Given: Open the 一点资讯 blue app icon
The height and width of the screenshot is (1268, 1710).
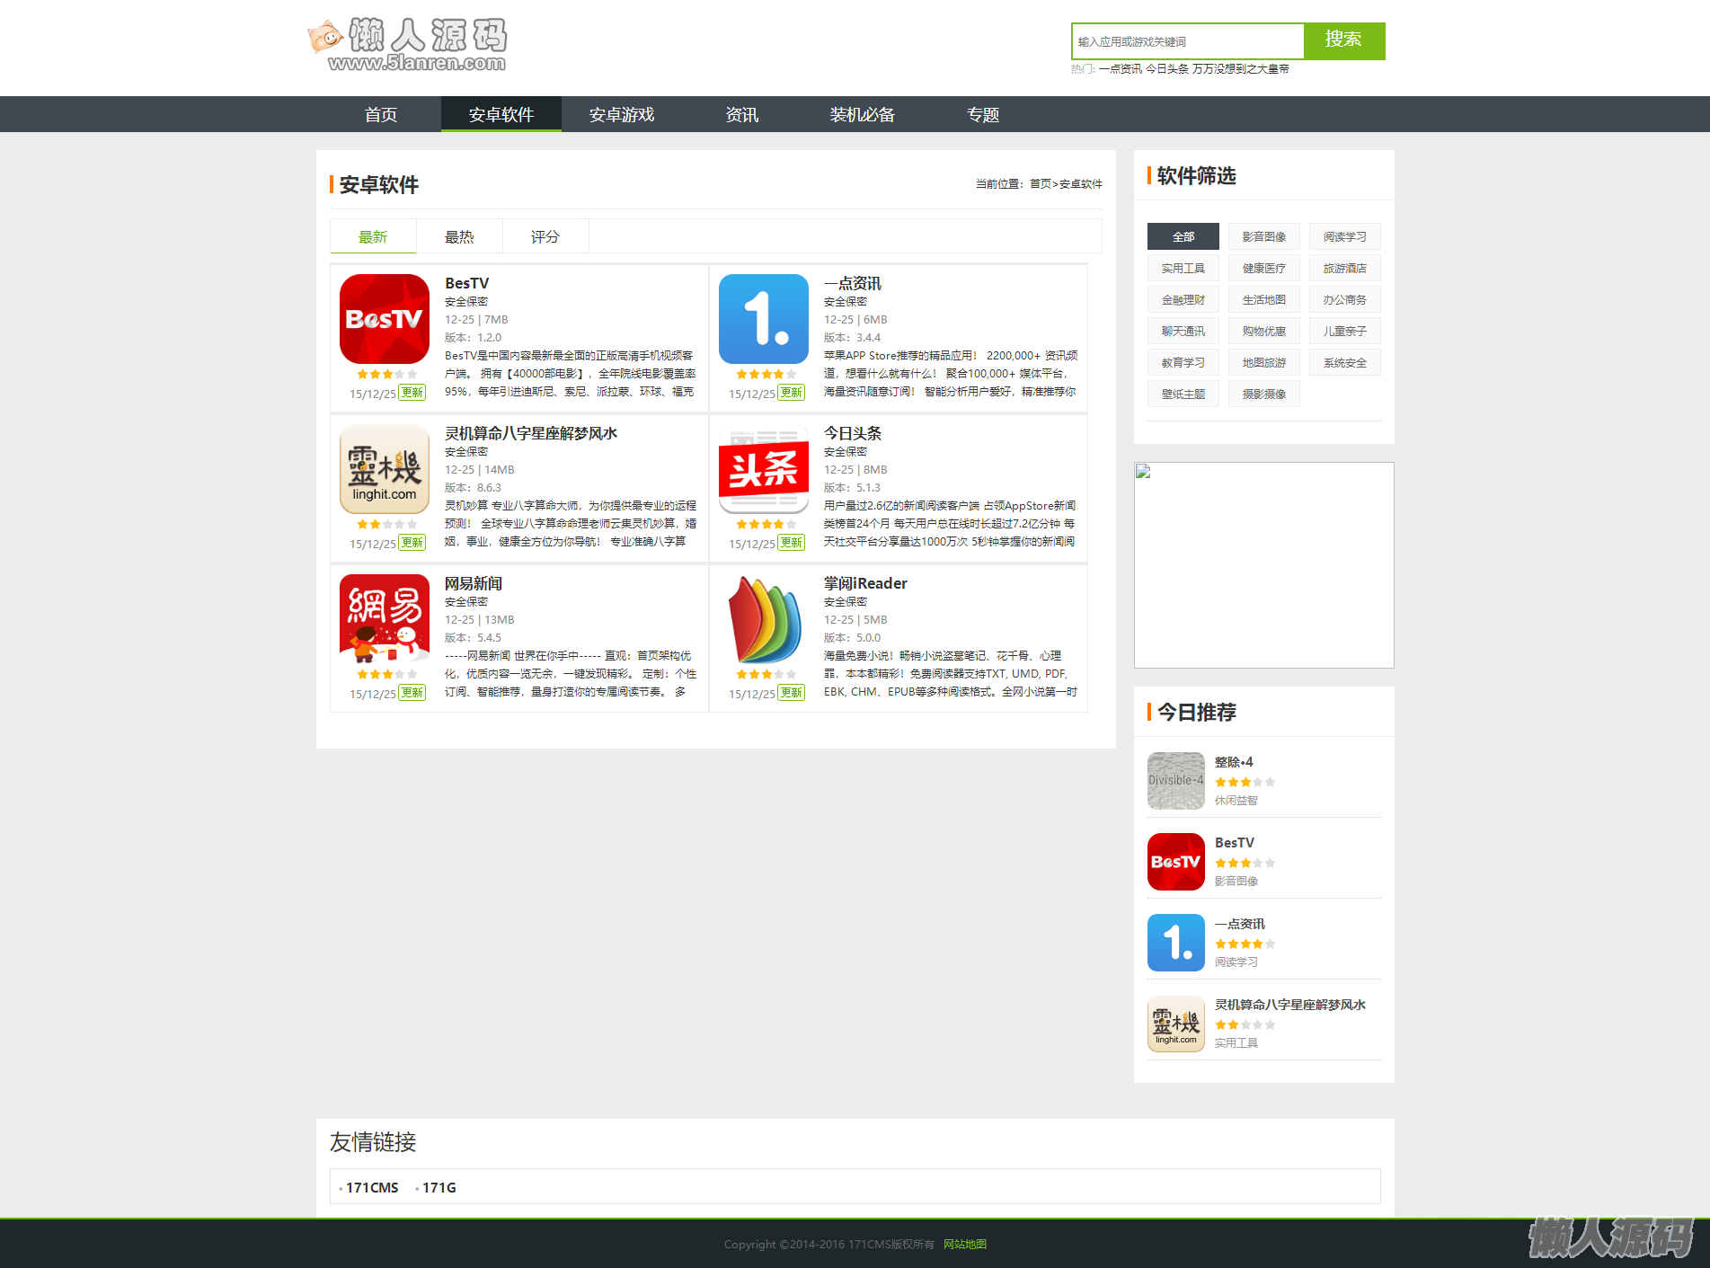Looking at the screenshot, I should pos(764,319).
